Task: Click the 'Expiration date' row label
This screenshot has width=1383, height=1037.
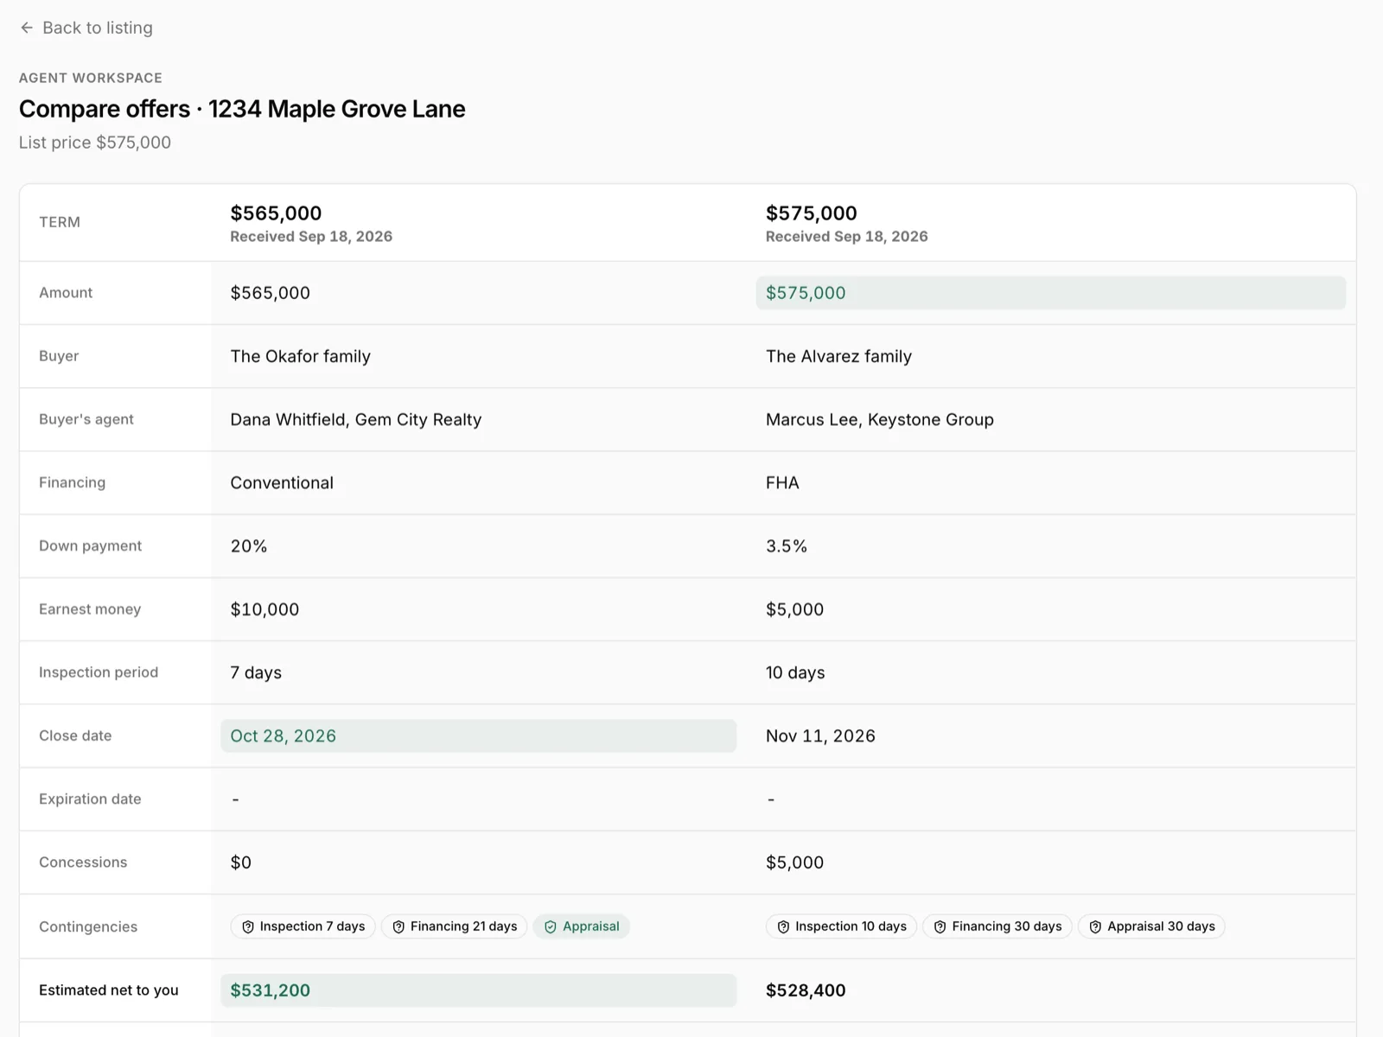Action: 90,799
